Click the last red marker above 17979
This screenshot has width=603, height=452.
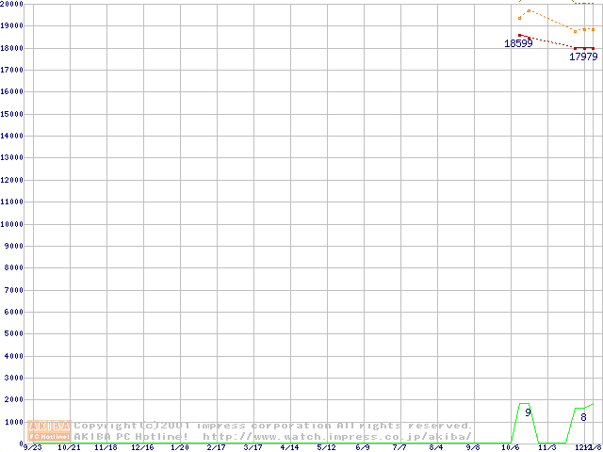click(x=593, y=48)
